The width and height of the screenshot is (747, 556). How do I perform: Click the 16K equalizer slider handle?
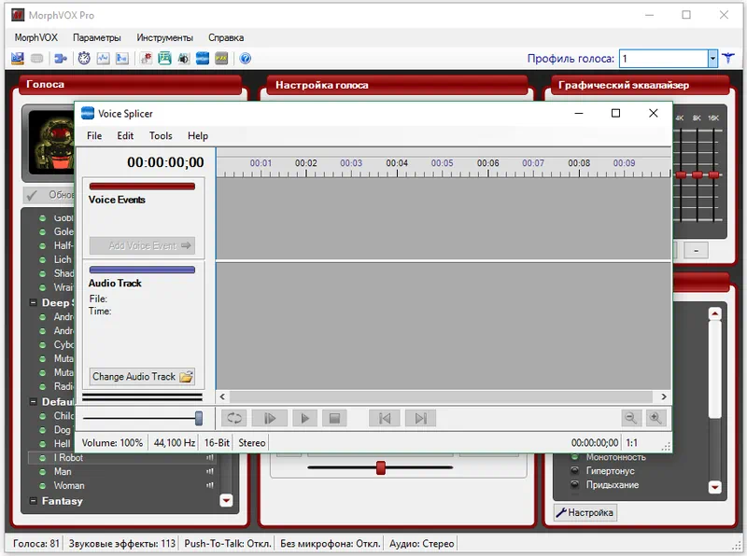point(713,174)
